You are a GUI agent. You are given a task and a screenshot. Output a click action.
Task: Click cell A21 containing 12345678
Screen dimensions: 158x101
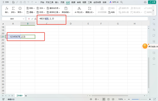(13, 37)
